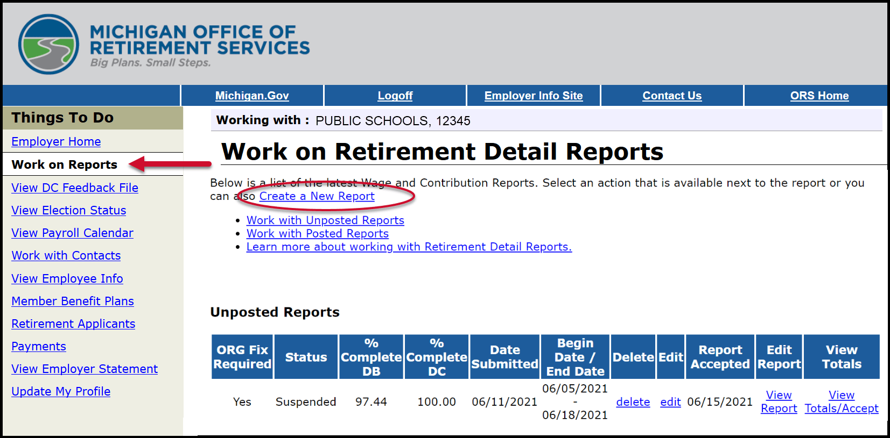
Task: Click the ORG Fix Required column header
Action: 242,357
